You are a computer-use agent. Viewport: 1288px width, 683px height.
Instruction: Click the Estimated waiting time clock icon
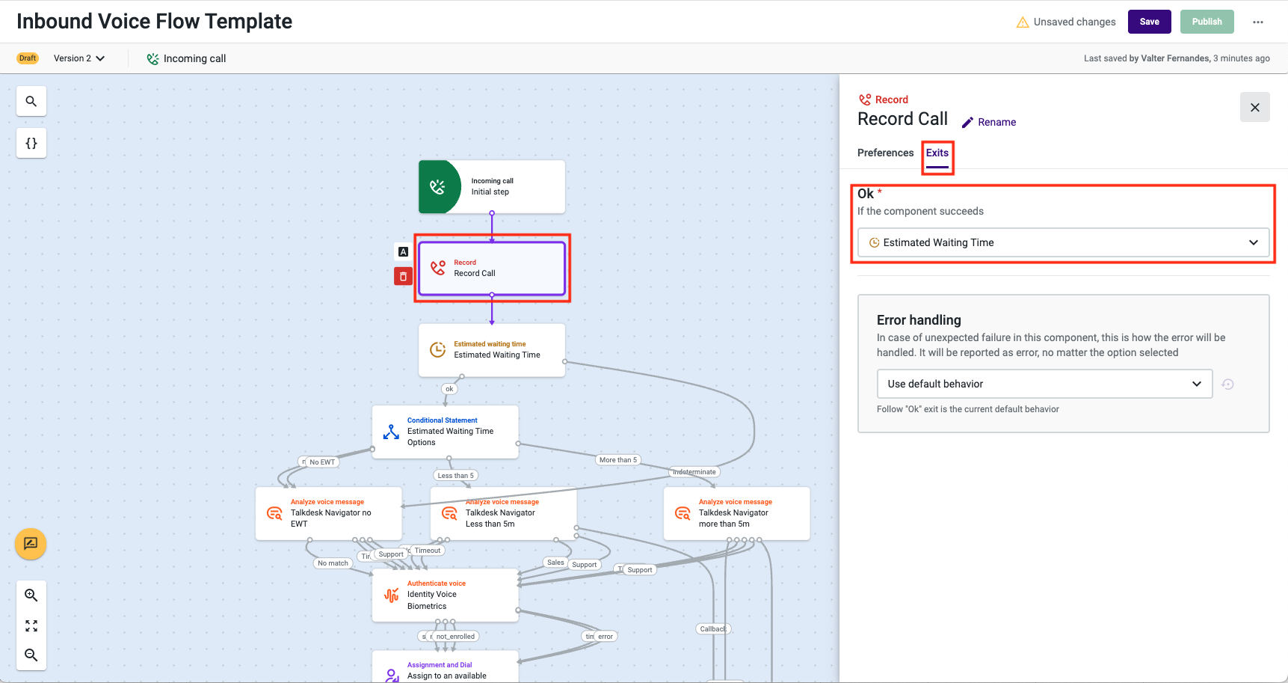point(438,349)
